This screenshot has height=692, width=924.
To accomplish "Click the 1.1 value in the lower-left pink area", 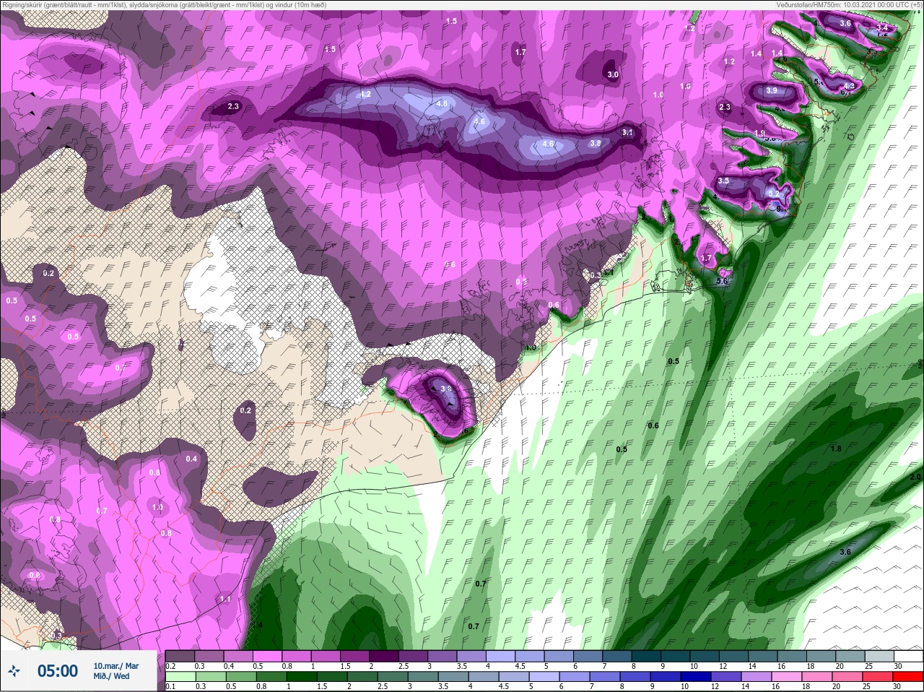I will (225, 599).
